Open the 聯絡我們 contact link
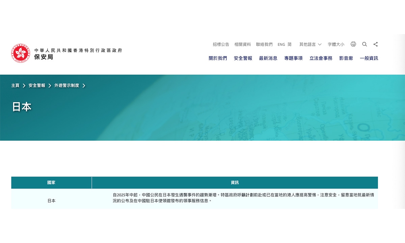This screenshot has width=405, height=243. coord(264,44)
